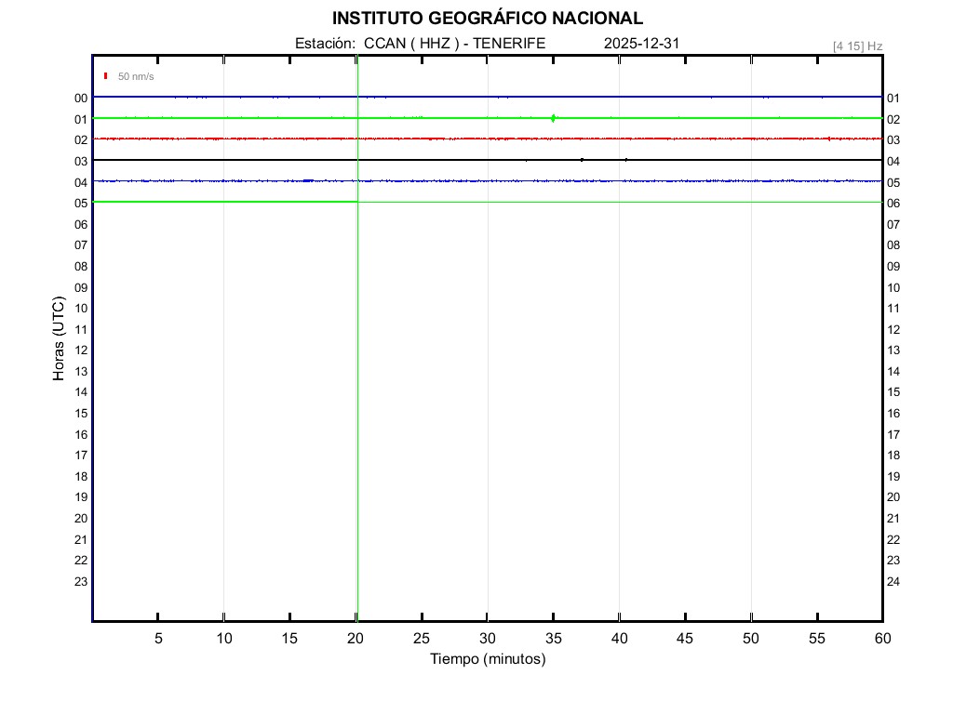
Task: Select the 60 minute tick label
Action: coord(882,639)
